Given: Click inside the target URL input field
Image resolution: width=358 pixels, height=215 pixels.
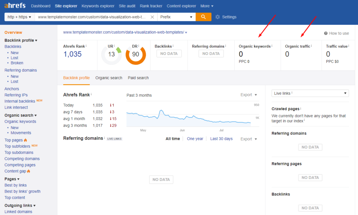Looking at the screenshot, I should click(94, 16).
